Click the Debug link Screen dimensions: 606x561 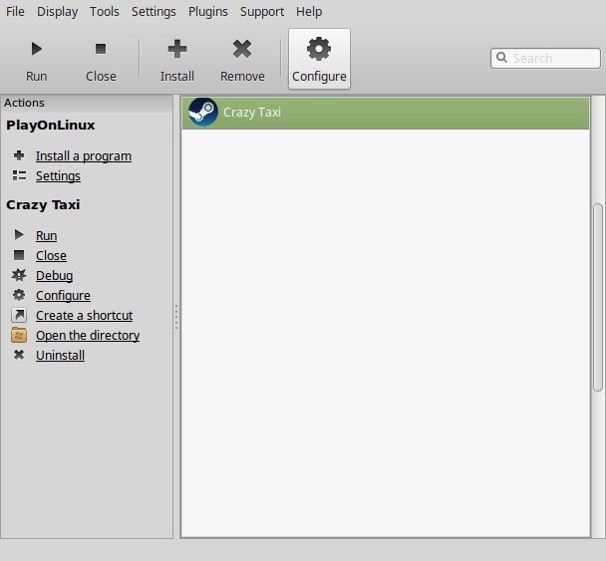(x=54, y=275)
